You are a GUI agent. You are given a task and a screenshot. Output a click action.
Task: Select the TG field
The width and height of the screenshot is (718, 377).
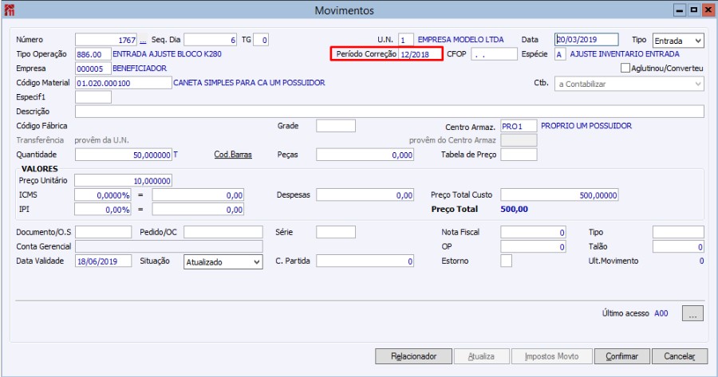click(261, 40)
